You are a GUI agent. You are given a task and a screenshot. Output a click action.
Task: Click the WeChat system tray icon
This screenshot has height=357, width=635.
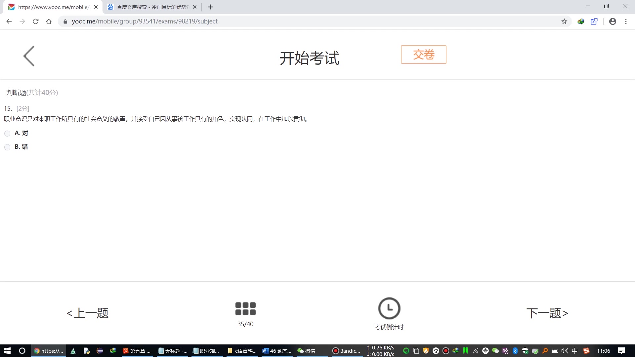[x=495, y=351]
